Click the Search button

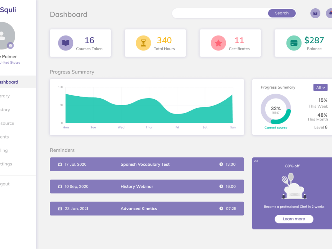click(x=282, y=13)
